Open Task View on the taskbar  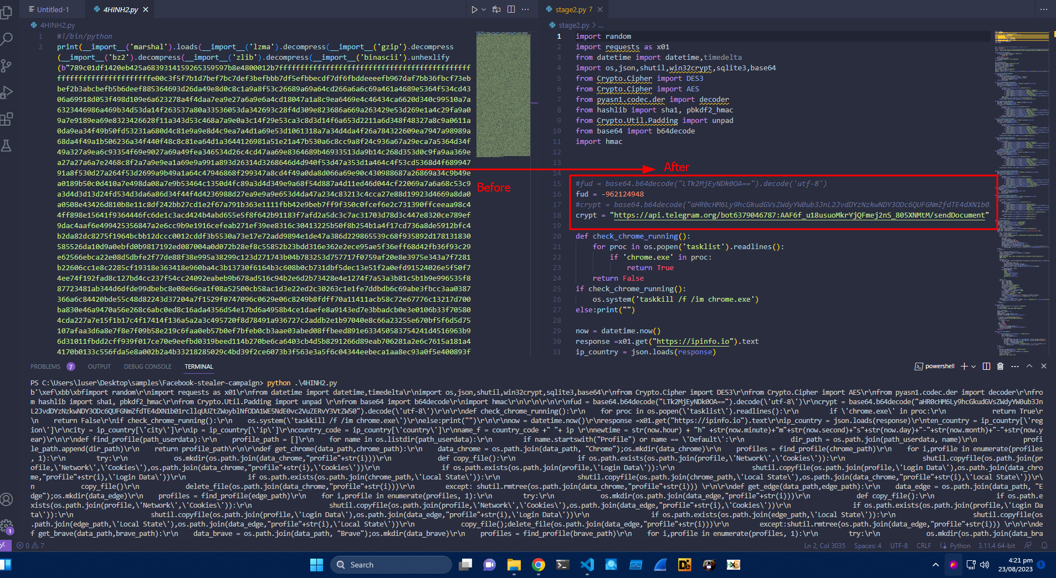pyautogui.click(x=466, y=565)
